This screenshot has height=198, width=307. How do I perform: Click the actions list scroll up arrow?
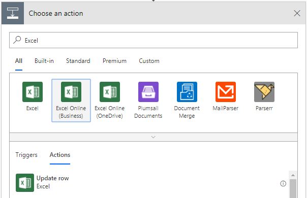[x=293, y=175]
